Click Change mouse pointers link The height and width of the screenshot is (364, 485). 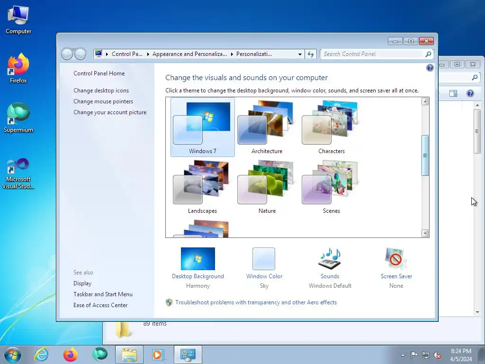[103, 101]
